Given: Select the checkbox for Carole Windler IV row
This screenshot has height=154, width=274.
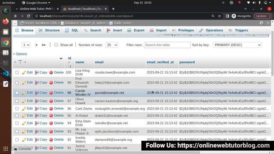Looking at the screenshot, I should (17, 93).
